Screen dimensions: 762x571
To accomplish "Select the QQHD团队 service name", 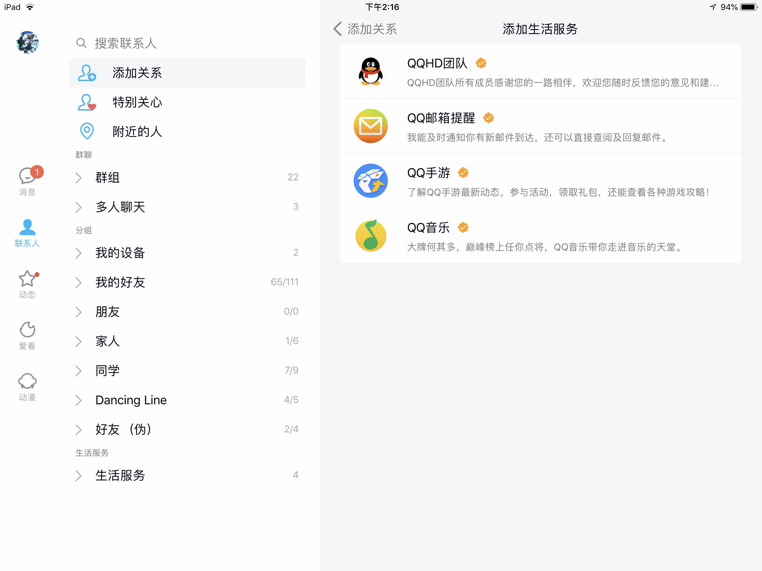I will click(437, 63).
